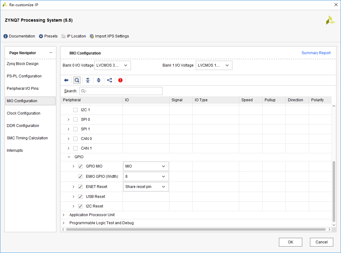Open the Zynq Block Design page
Image resolution: width=341 pixels, height=253 pixels.
[23, 64]
